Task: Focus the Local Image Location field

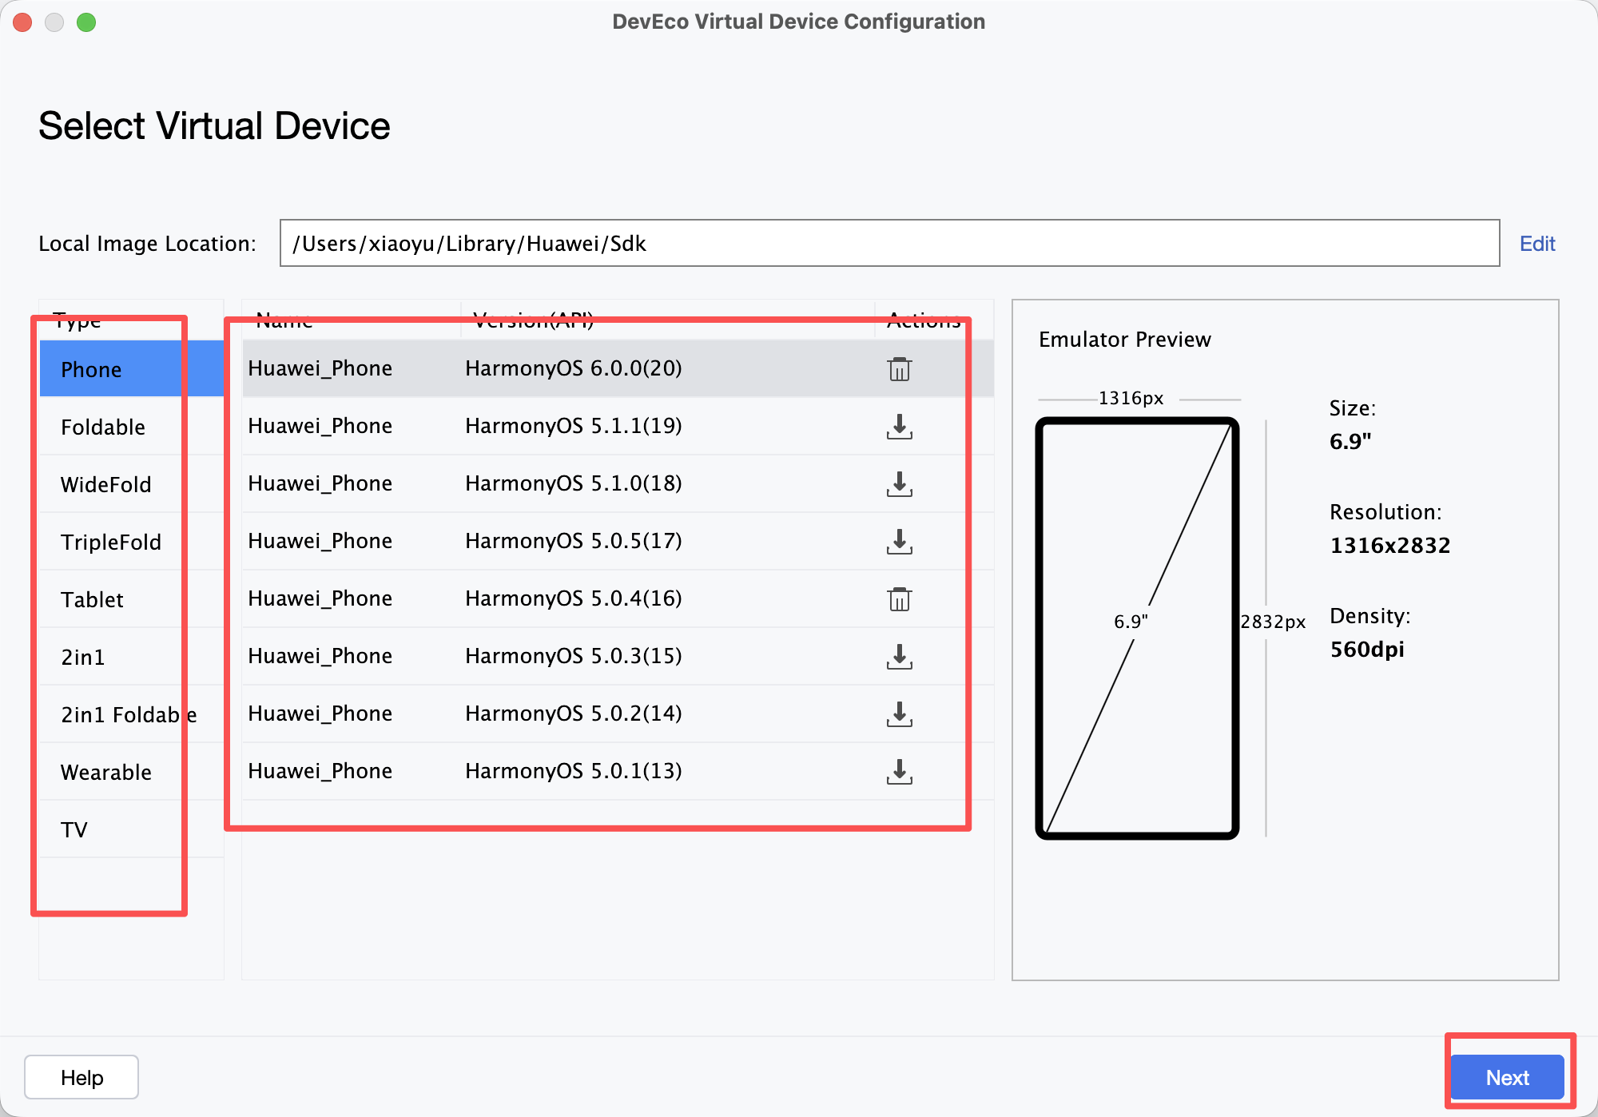Action: 888,244
